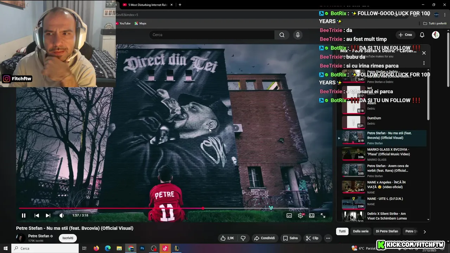Mute the video volume speaker icon
The image size is (450, 253).
(x=62, y=215)
